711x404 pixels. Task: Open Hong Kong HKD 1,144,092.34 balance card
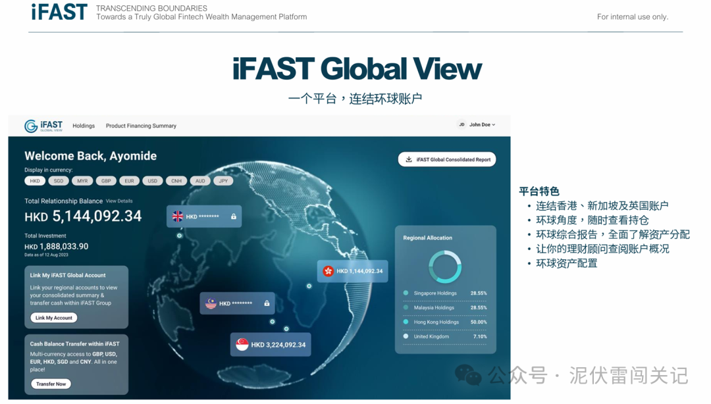tap(352, 271)
